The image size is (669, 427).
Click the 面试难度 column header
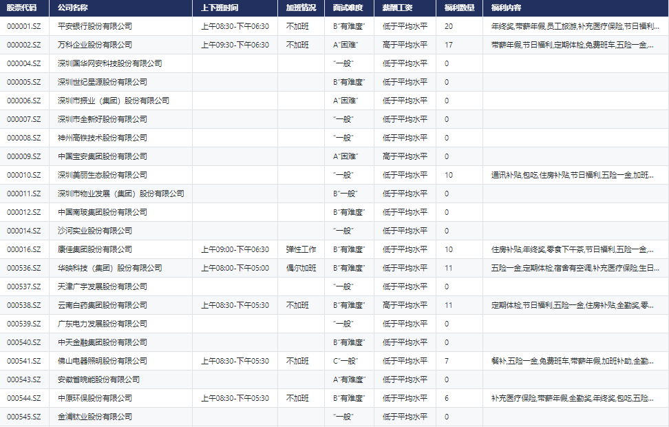348,8
